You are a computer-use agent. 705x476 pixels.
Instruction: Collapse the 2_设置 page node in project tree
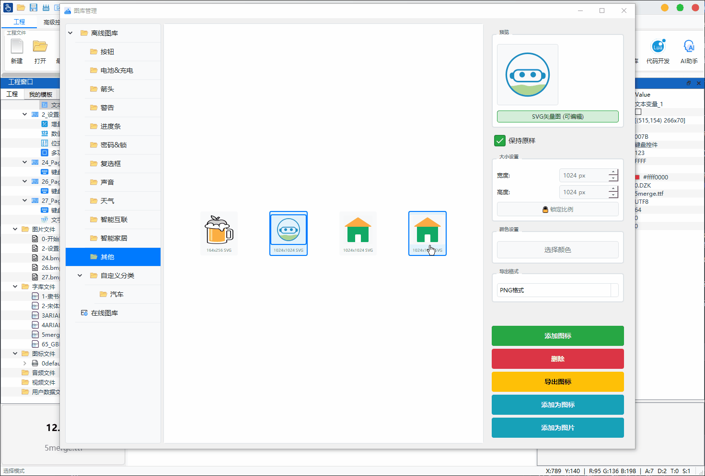25,114
